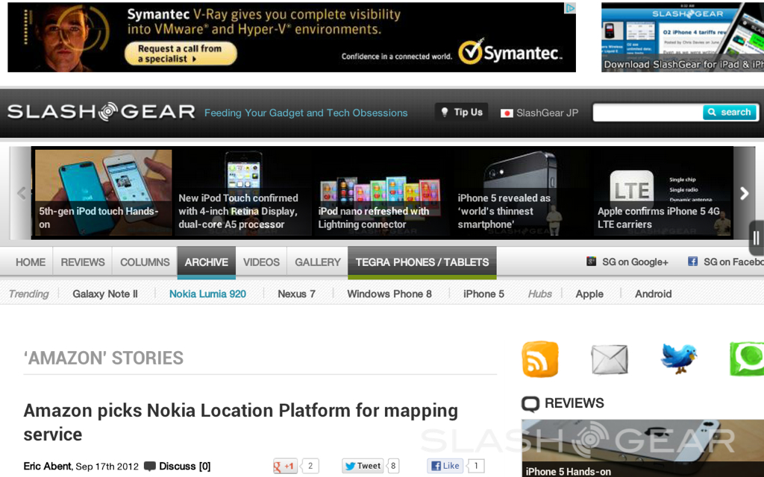Click the Tip Us button
The image size is (764, 477).
coord(461,113)
